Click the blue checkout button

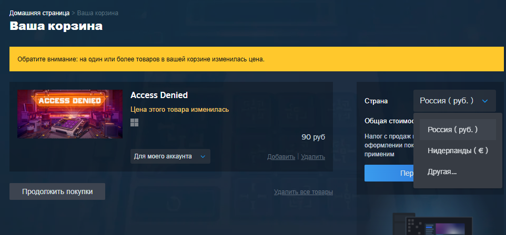tap(389, 173)
